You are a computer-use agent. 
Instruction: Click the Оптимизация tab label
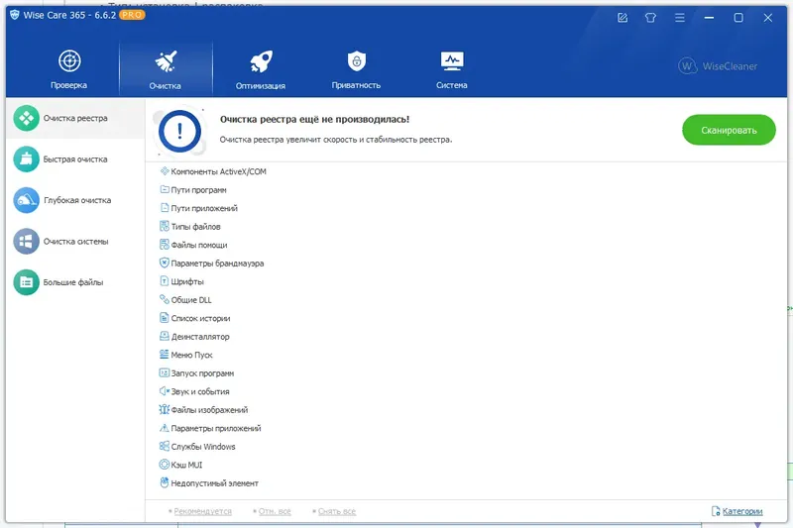click(261, 86)
